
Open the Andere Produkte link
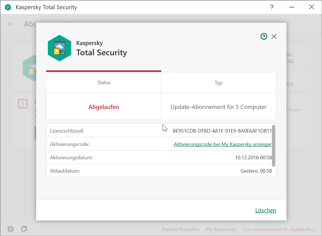pos(180,229)
